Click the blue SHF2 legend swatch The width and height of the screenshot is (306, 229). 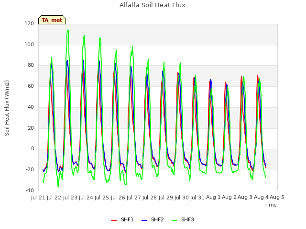point(144,220)
